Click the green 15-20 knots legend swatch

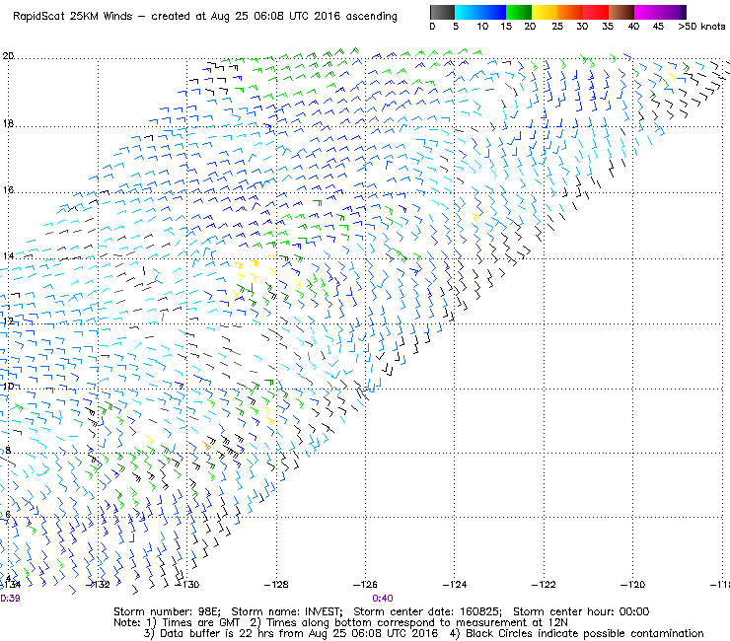[519, 12]
